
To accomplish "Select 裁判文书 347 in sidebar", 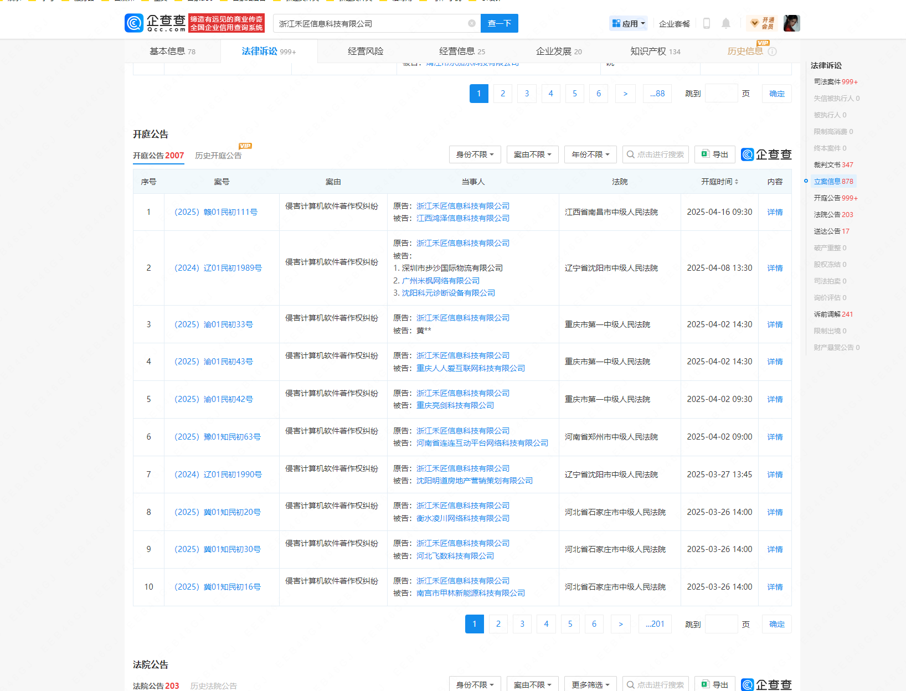I will [x=833, y=165].
